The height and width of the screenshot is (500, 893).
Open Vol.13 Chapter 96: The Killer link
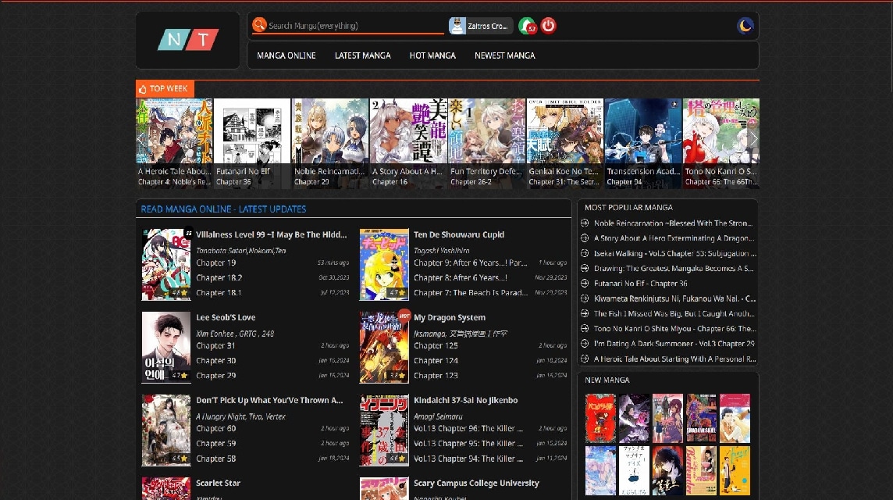pos(468,428)
